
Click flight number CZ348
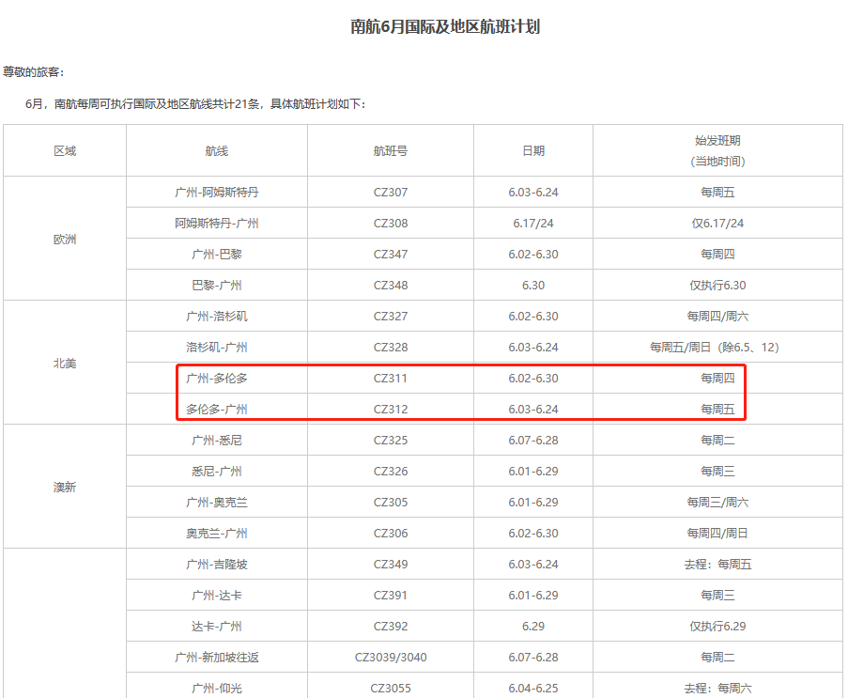pyautogui.click(x=391, y=286)
